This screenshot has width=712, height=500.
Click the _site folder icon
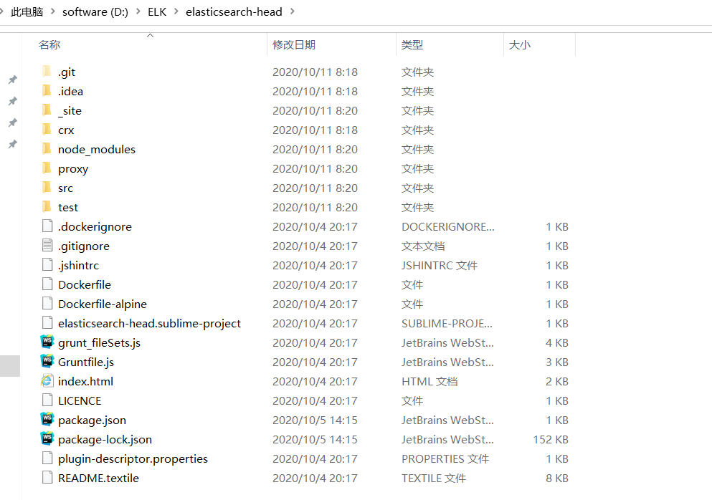coord(47,110)
